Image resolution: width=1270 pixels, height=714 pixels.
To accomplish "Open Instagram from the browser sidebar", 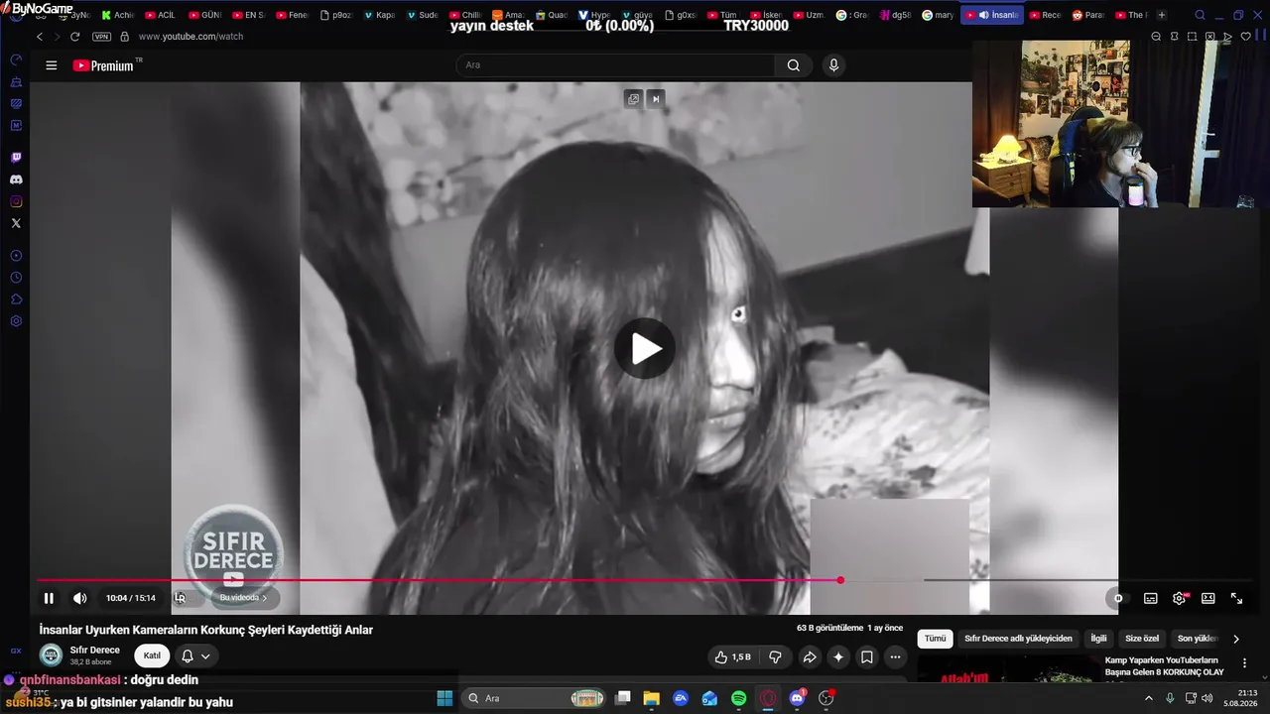I will pyautogui.click(x=16, y=201).
